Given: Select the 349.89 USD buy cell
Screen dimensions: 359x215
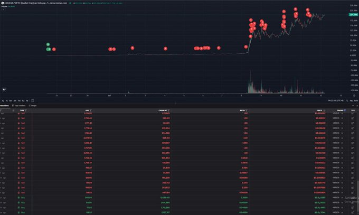Looking at the screenshot, I should click(88, 198).
